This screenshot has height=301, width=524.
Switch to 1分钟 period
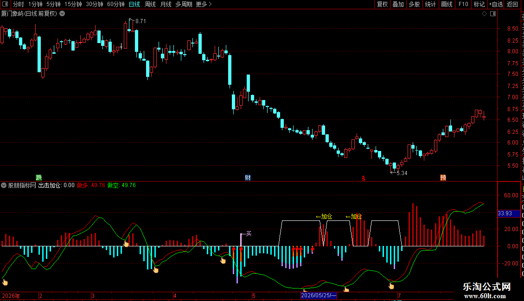click(x=35, y=4)
